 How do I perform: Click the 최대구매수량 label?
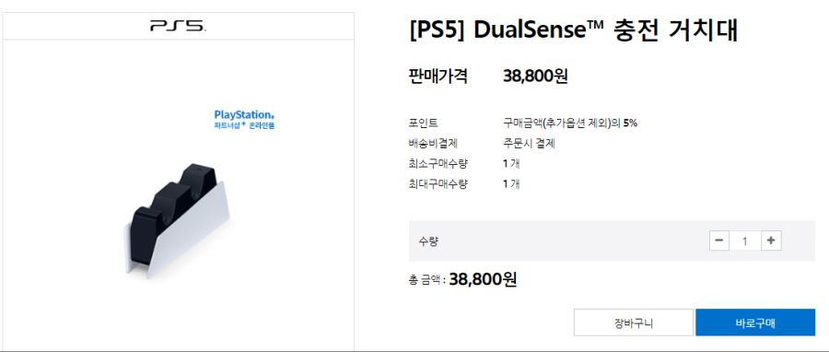[x=438, y=184]
